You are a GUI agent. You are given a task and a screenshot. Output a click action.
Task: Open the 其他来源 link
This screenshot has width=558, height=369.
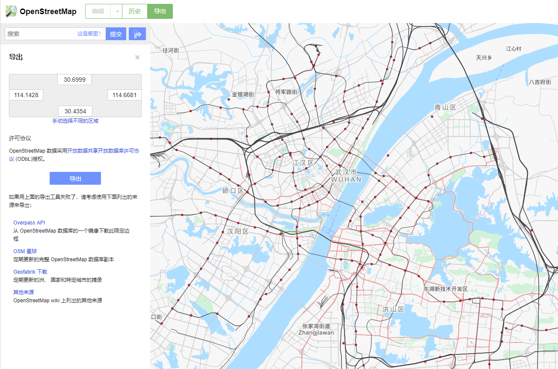pos(24,292)
